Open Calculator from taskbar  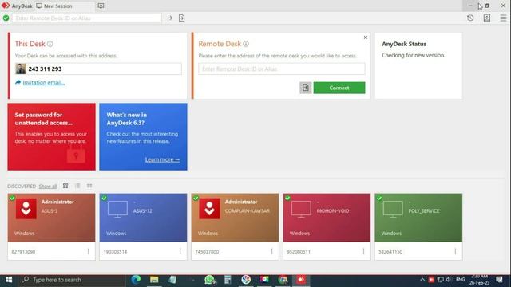(228, 280)
